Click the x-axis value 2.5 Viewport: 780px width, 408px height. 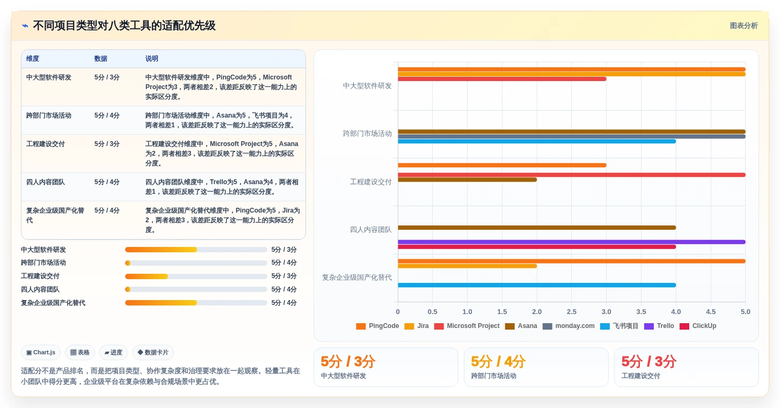click(x=572, y=312)
